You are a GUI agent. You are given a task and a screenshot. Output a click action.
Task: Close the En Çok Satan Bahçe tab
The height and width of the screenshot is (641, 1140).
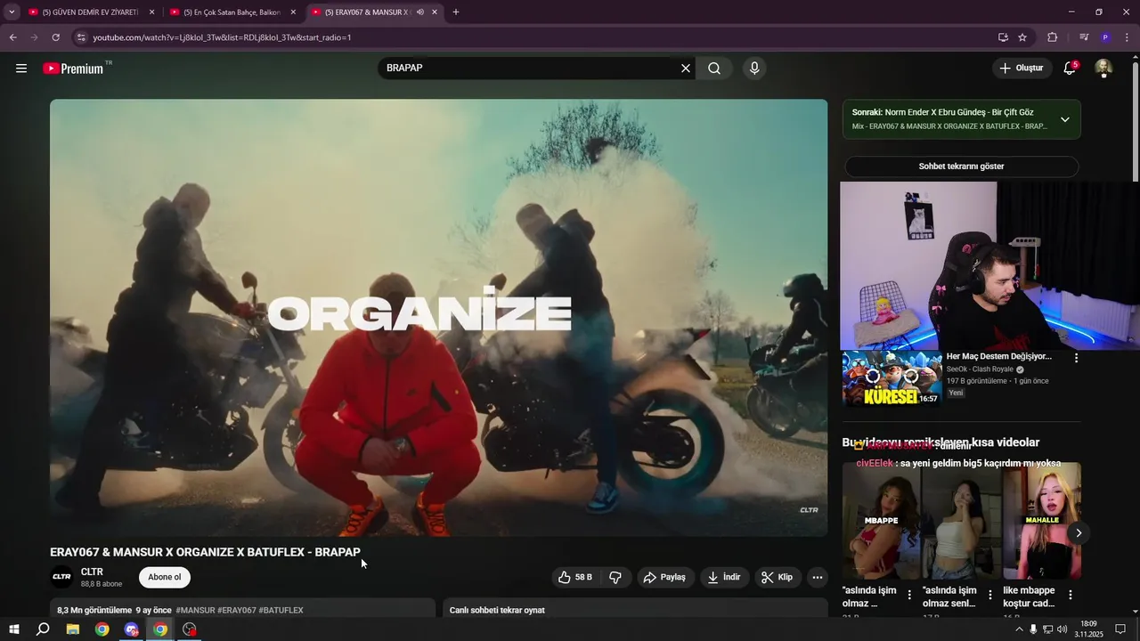point(293,12)
